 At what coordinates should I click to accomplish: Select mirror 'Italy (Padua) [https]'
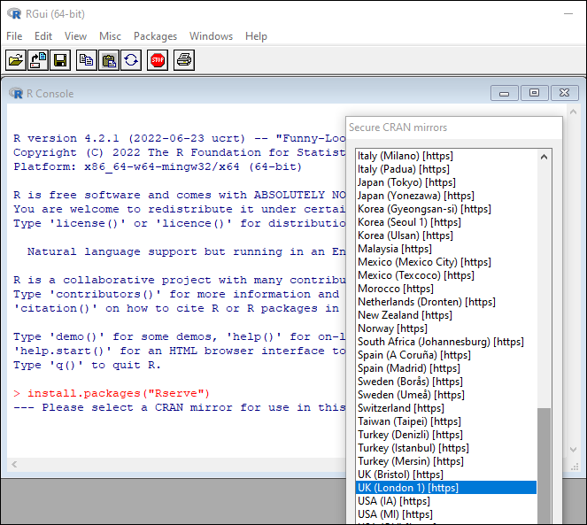(x=446, y=169)
